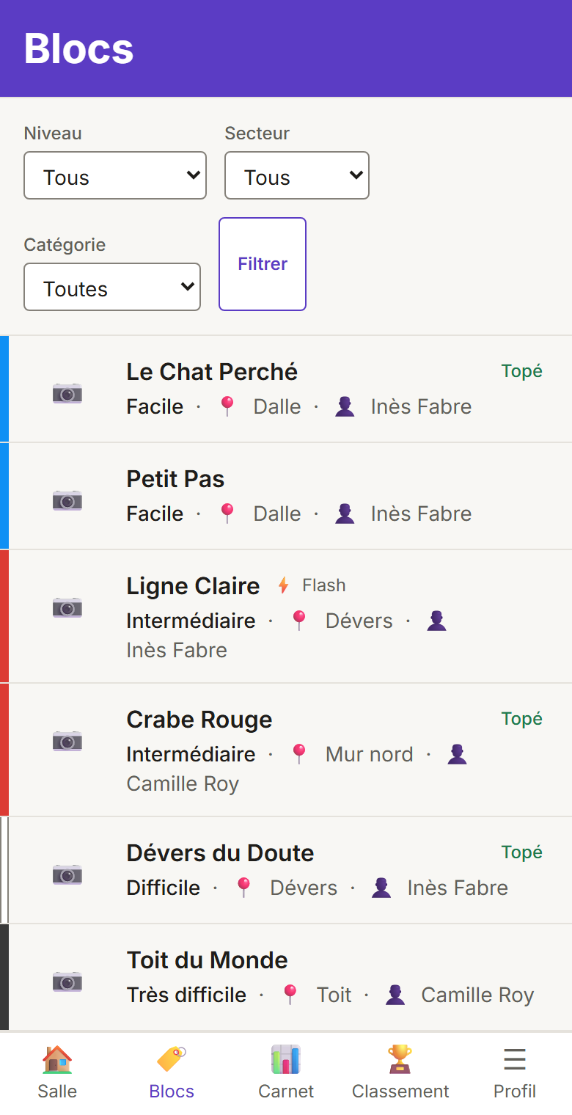
Task: Open the Dévers du Doute boulder title
Action: pos(220,853)
